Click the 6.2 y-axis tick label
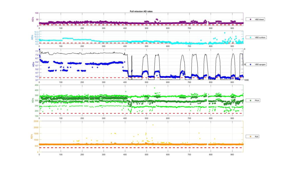The image size is (302, 171). [37, 62]
